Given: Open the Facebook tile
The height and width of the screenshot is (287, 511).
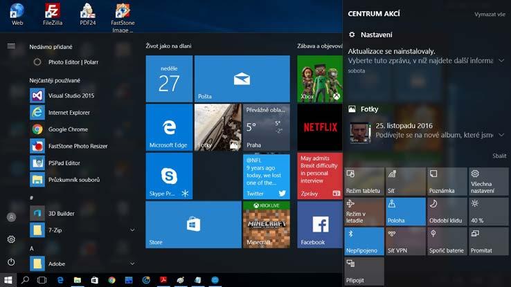Looking at the screenshot, I should tap(320, 225).
